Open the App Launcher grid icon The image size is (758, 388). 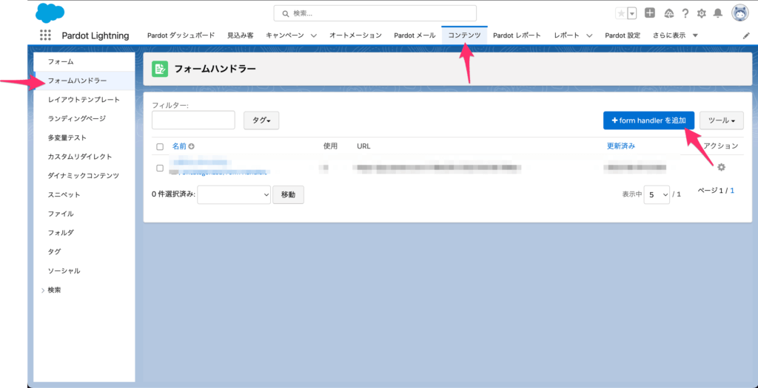pos(45,35)
